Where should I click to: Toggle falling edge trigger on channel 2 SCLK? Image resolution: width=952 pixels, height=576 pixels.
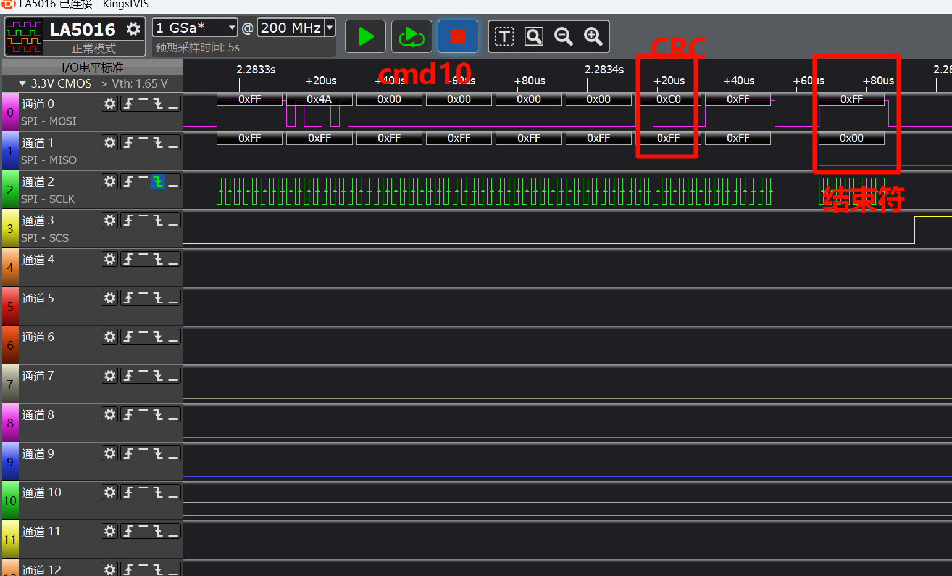coord(158,181)
